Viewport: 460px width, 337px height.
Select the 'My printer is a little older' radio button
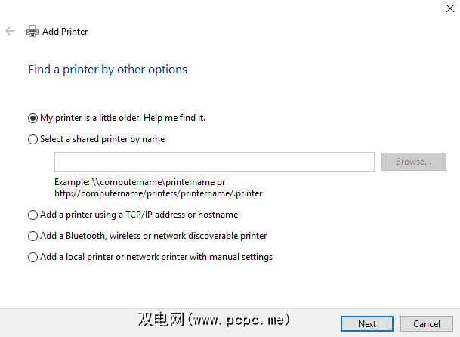pos(32,118)
